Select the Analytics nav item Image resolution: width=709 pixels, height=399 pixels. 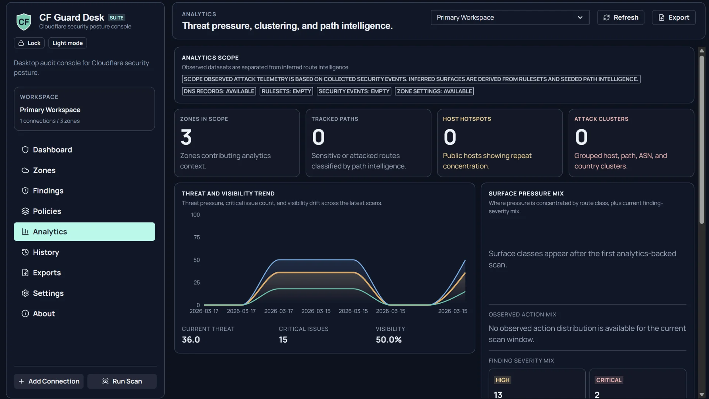pyautogui.click(x=85, y=232)
